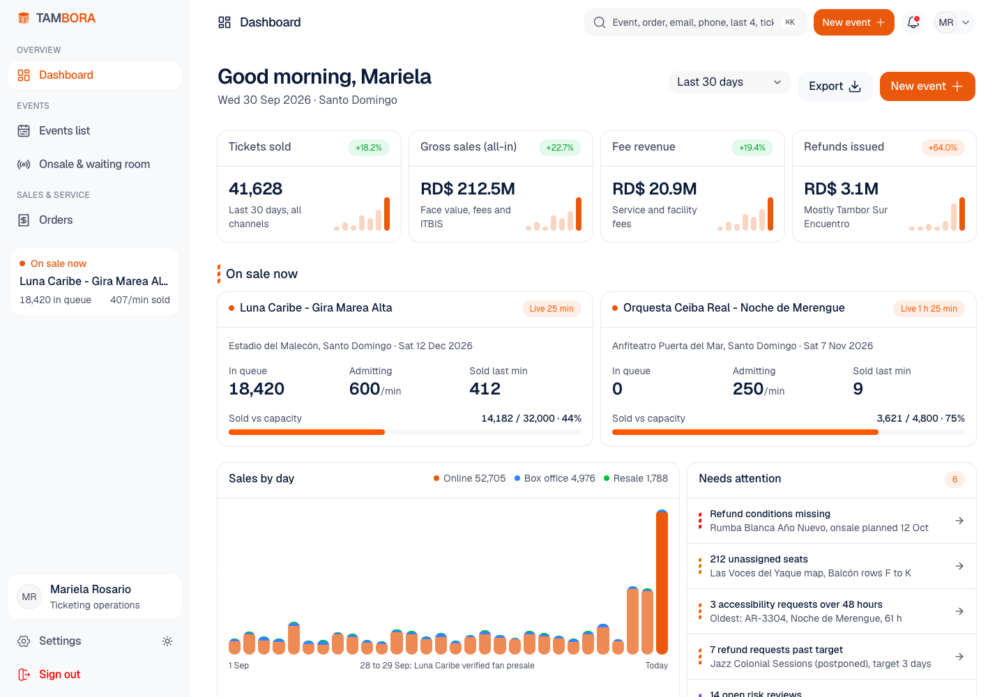Click the Settings gear icon
The height and width of the screenshot is (697, 1004).
point(24,641)
